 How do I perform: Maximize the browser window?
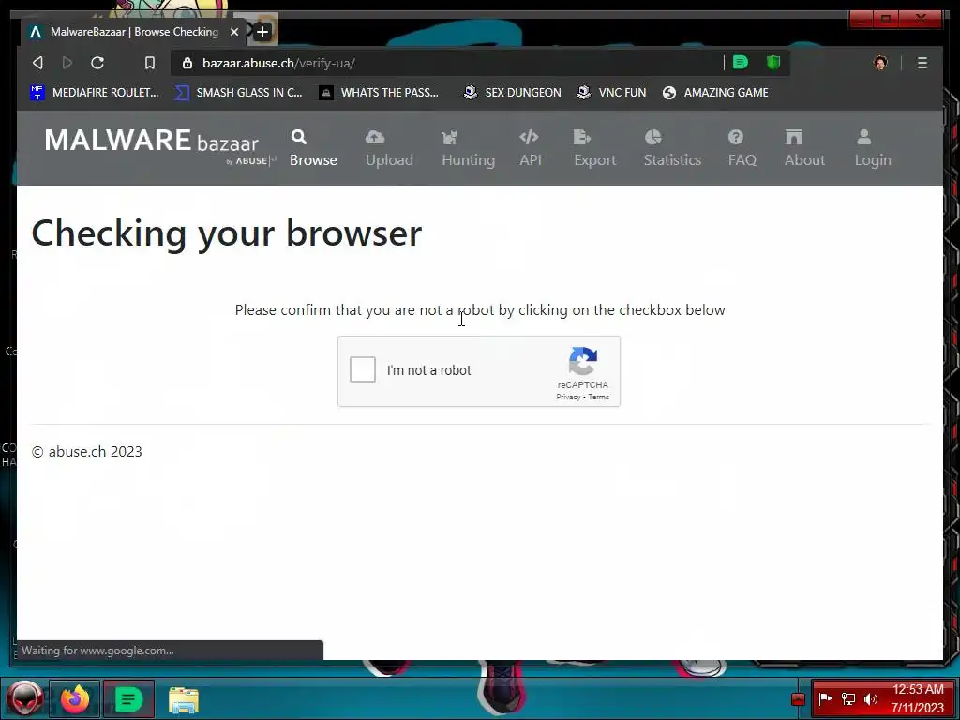tap(886, 19)
